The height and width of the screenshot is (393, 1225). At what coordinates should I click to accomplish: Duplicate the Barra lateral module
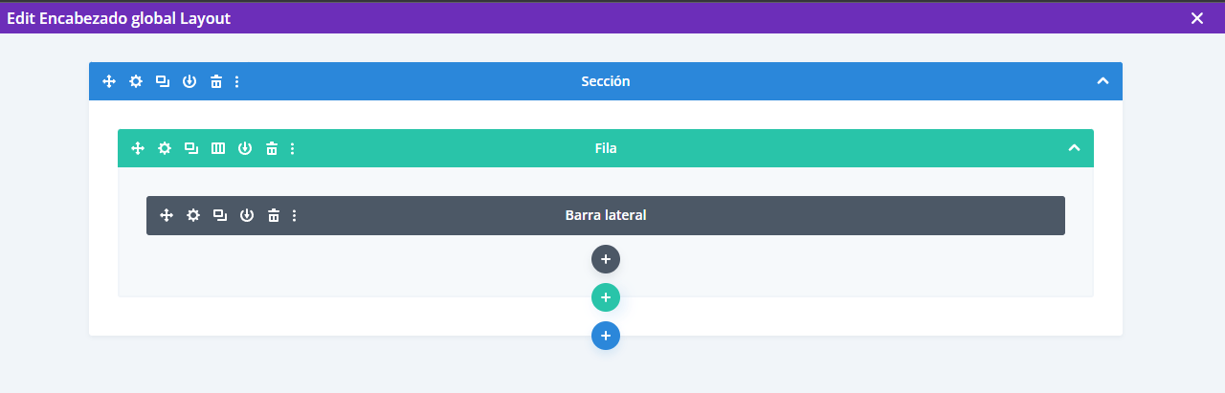point(220,215)
